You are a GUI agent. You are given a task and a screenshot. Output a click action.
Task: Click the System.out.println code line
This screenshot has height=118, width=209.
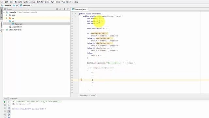(111, 63)
